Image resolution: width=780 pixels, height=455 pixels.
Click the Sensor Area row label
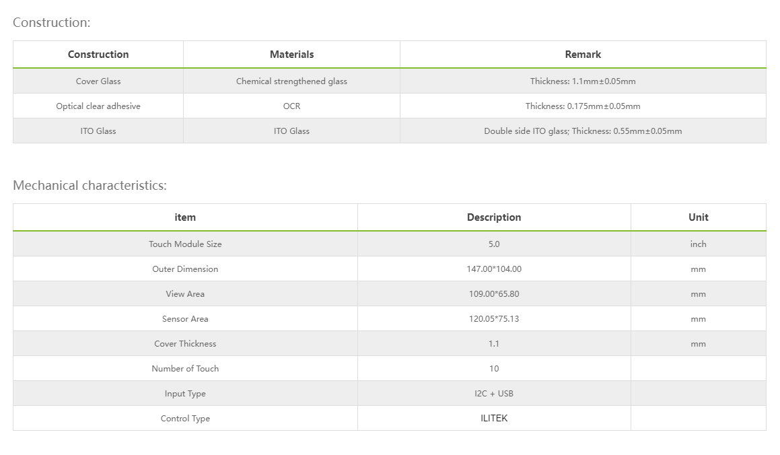(x=185, y=319)
